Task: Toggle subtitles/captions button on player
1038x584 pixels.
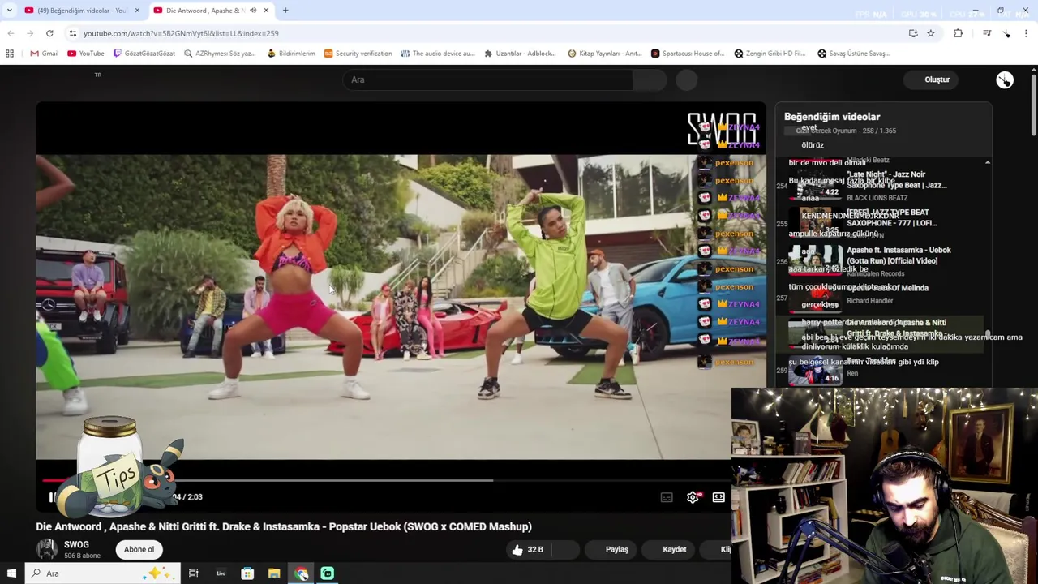Action: (x=667, y=497)
